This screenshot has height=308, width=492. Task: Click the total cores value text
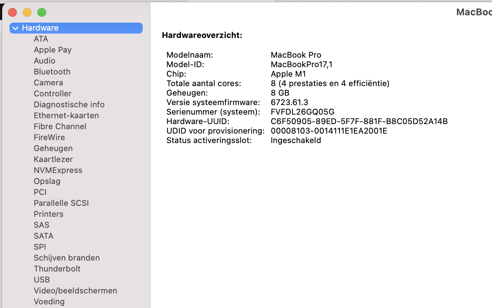[330, 84]
